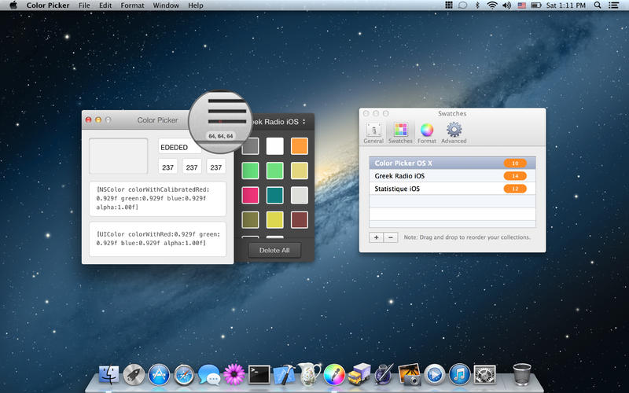Select the pink color swatch

pyautogui.click(x=251, y=195)
